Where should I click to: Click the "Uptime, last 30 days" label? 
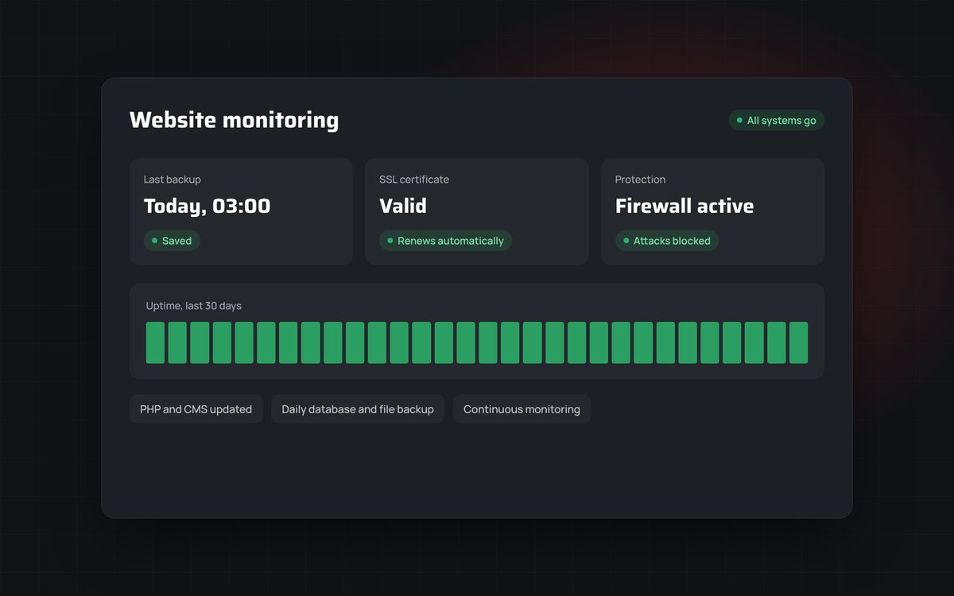tap(194, 306)
